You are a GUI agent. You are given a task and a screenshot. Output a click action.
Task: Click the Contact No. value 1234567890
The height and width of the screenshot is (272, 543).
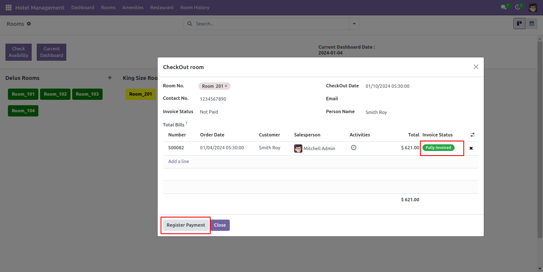213,99
